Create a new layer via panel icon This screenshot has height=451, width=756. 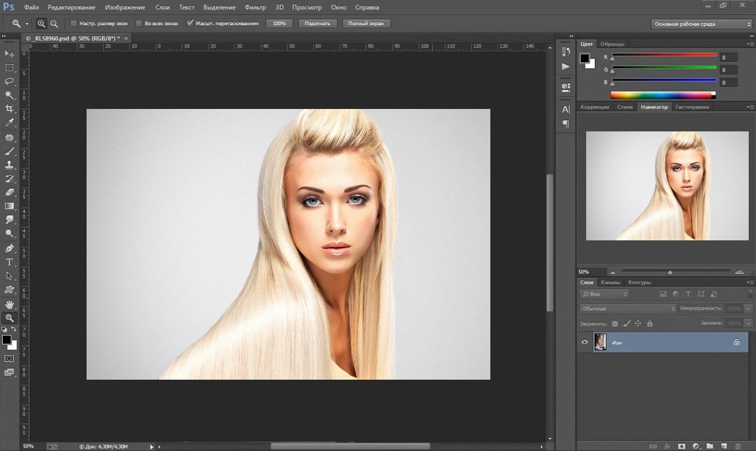pos(724,446)
